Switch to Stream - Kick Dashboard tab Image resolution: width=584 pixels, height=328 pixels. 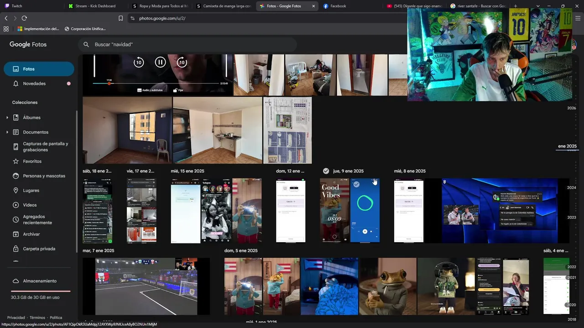click(x=97, y=6)
